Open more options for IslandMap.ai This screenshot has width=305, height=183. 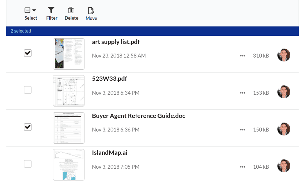click(242, 167)
